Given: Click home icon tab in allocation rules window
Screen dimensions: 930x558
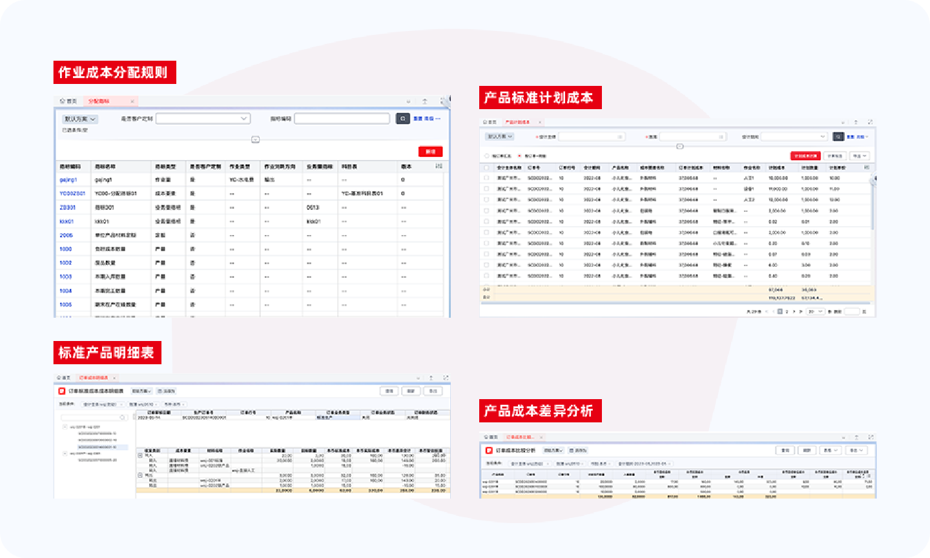Looking at the screenshot, I should click(68, 101).
